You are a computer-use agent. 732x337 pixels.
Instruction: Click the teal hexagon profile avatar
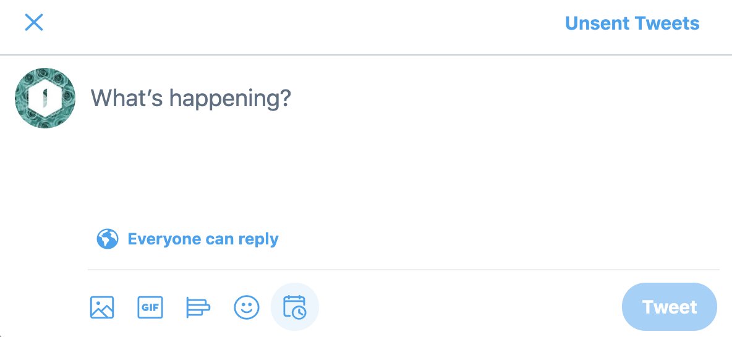click(45, 98)
